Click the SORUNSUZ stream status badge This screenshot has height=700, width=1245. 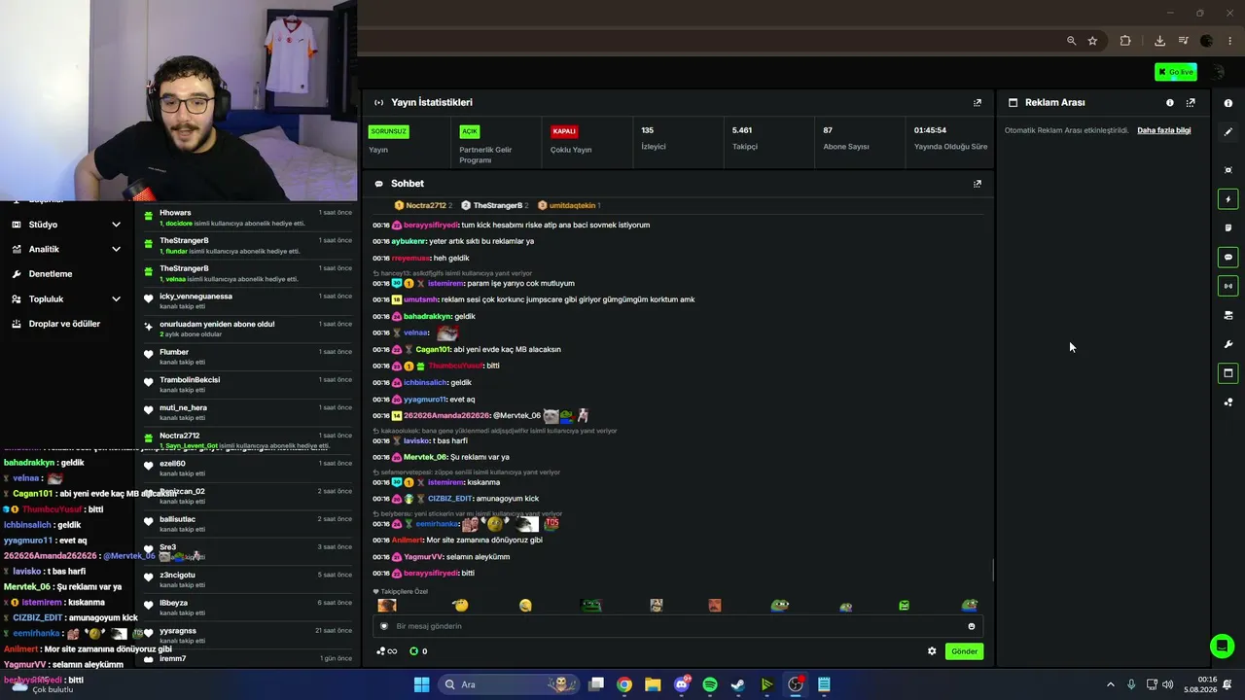[388, 131]
